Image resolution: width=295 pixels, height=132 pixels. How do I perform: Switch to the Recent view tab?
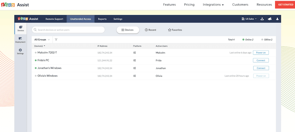click(150, 30)
